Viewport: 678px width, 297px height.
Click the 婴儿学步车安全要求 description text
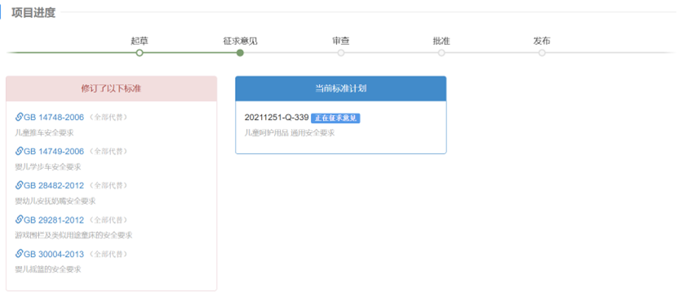pyautogui.click(x=48, y=167)
